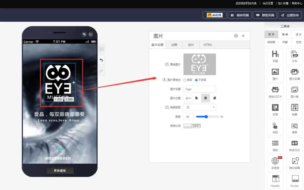Click the 宽度 value field
Viewport: 304px width, 190px height.
point(189,117)
